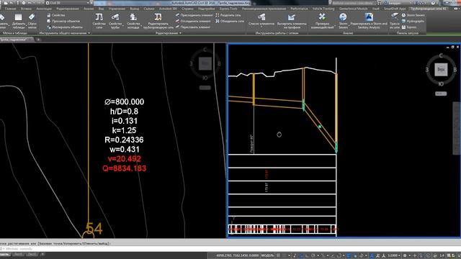Open the Annotate ribbon tab (Аннотации)

click(44, 9)
